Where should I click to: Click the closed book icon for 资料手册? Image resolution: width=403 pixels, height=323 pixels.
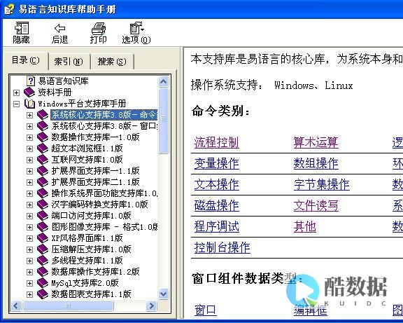point(29,92)
